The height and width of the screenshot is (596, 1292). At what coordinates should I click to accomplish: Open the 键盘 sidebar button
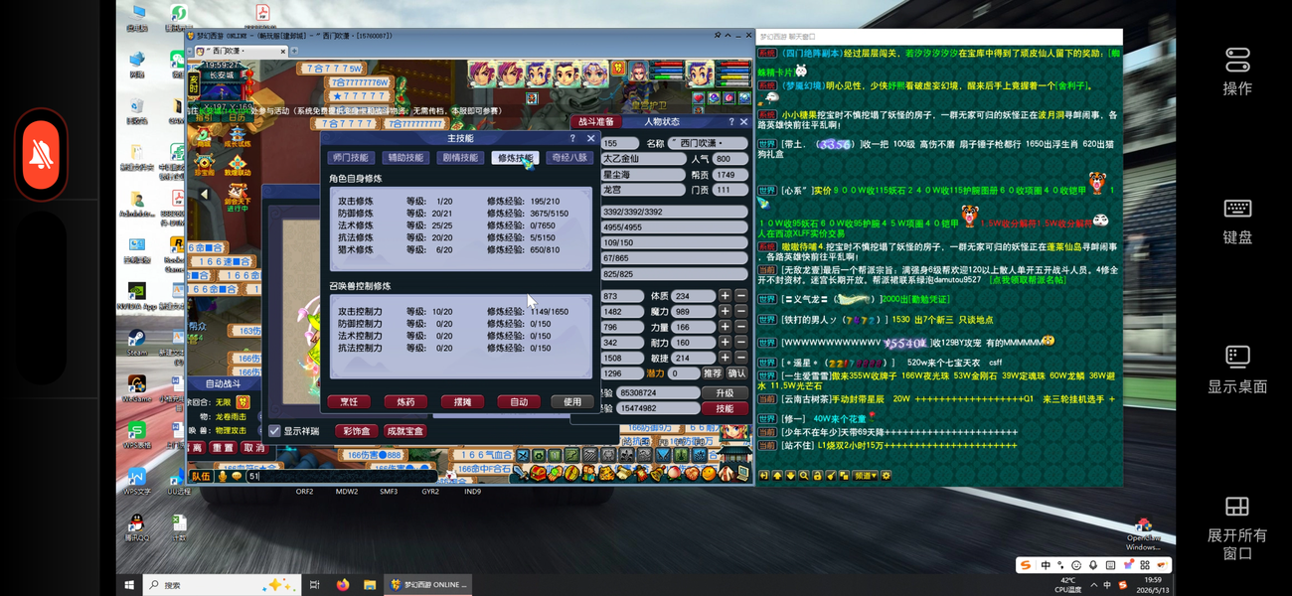point(1237,221)
